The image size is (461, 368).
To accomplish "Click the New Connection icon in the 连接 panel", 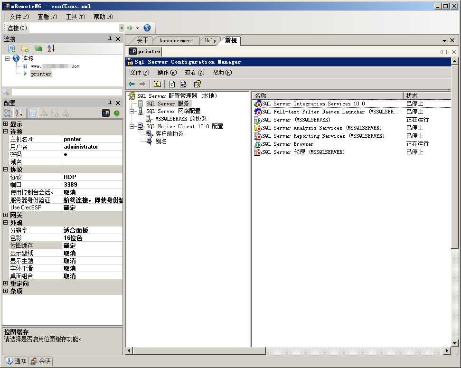I will click(11, 48).
